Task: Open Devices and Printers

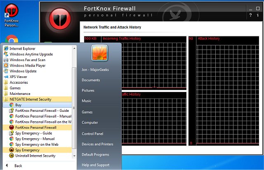Action: pyautogui.click(x=97, y=144)
